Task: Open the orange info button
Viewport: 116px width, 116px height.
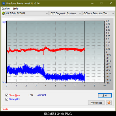Action: click(x=109, y=103)
